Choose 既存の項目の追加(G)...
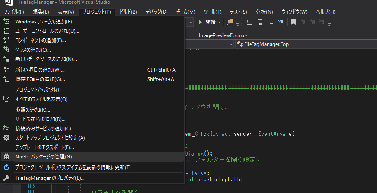377x193 pixels. (x=92, y=79)
